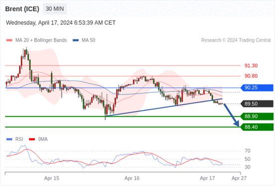Viewport: 275px width, 186px height.
Task: Click the blue 90.25 pivot price tag
Action: pyautogui.click(x=257, y=88)
